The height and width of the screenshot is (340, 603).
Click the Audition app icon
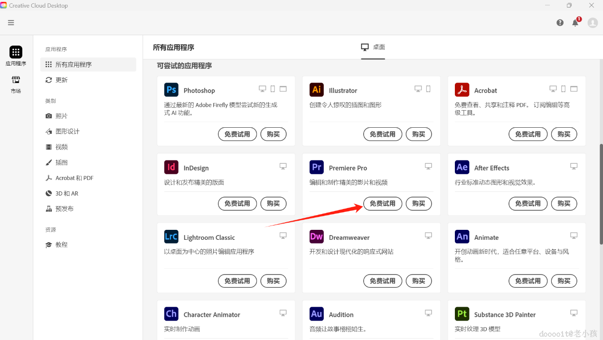pyautogui.click(x=316, y=314)
